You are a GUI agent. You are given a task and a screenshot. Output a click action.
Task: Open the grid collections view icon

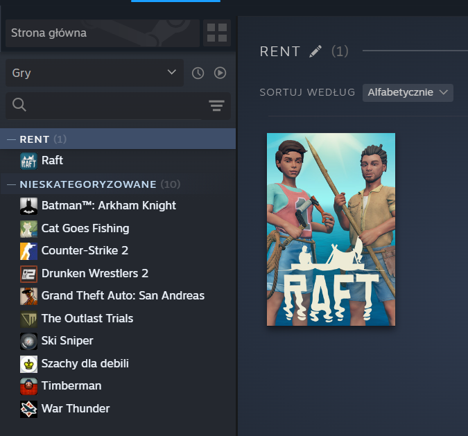[217, 33]
